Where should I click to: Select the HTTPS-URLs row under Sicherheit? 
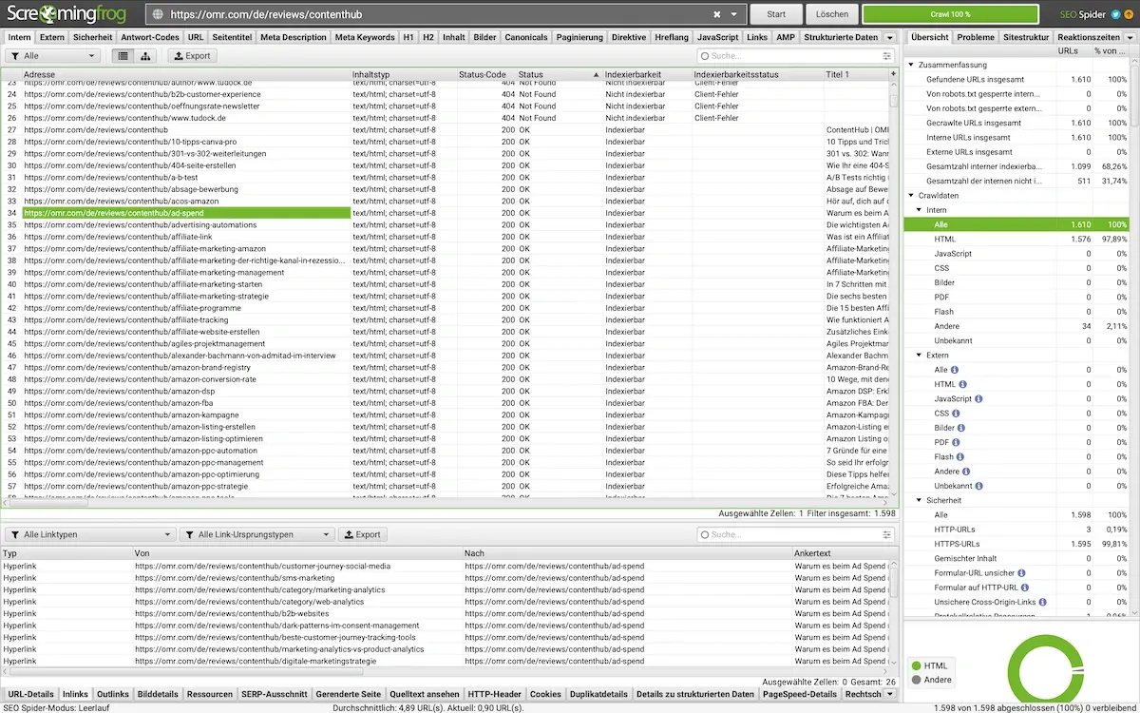pyautogui.click(x=1016, y=544)
